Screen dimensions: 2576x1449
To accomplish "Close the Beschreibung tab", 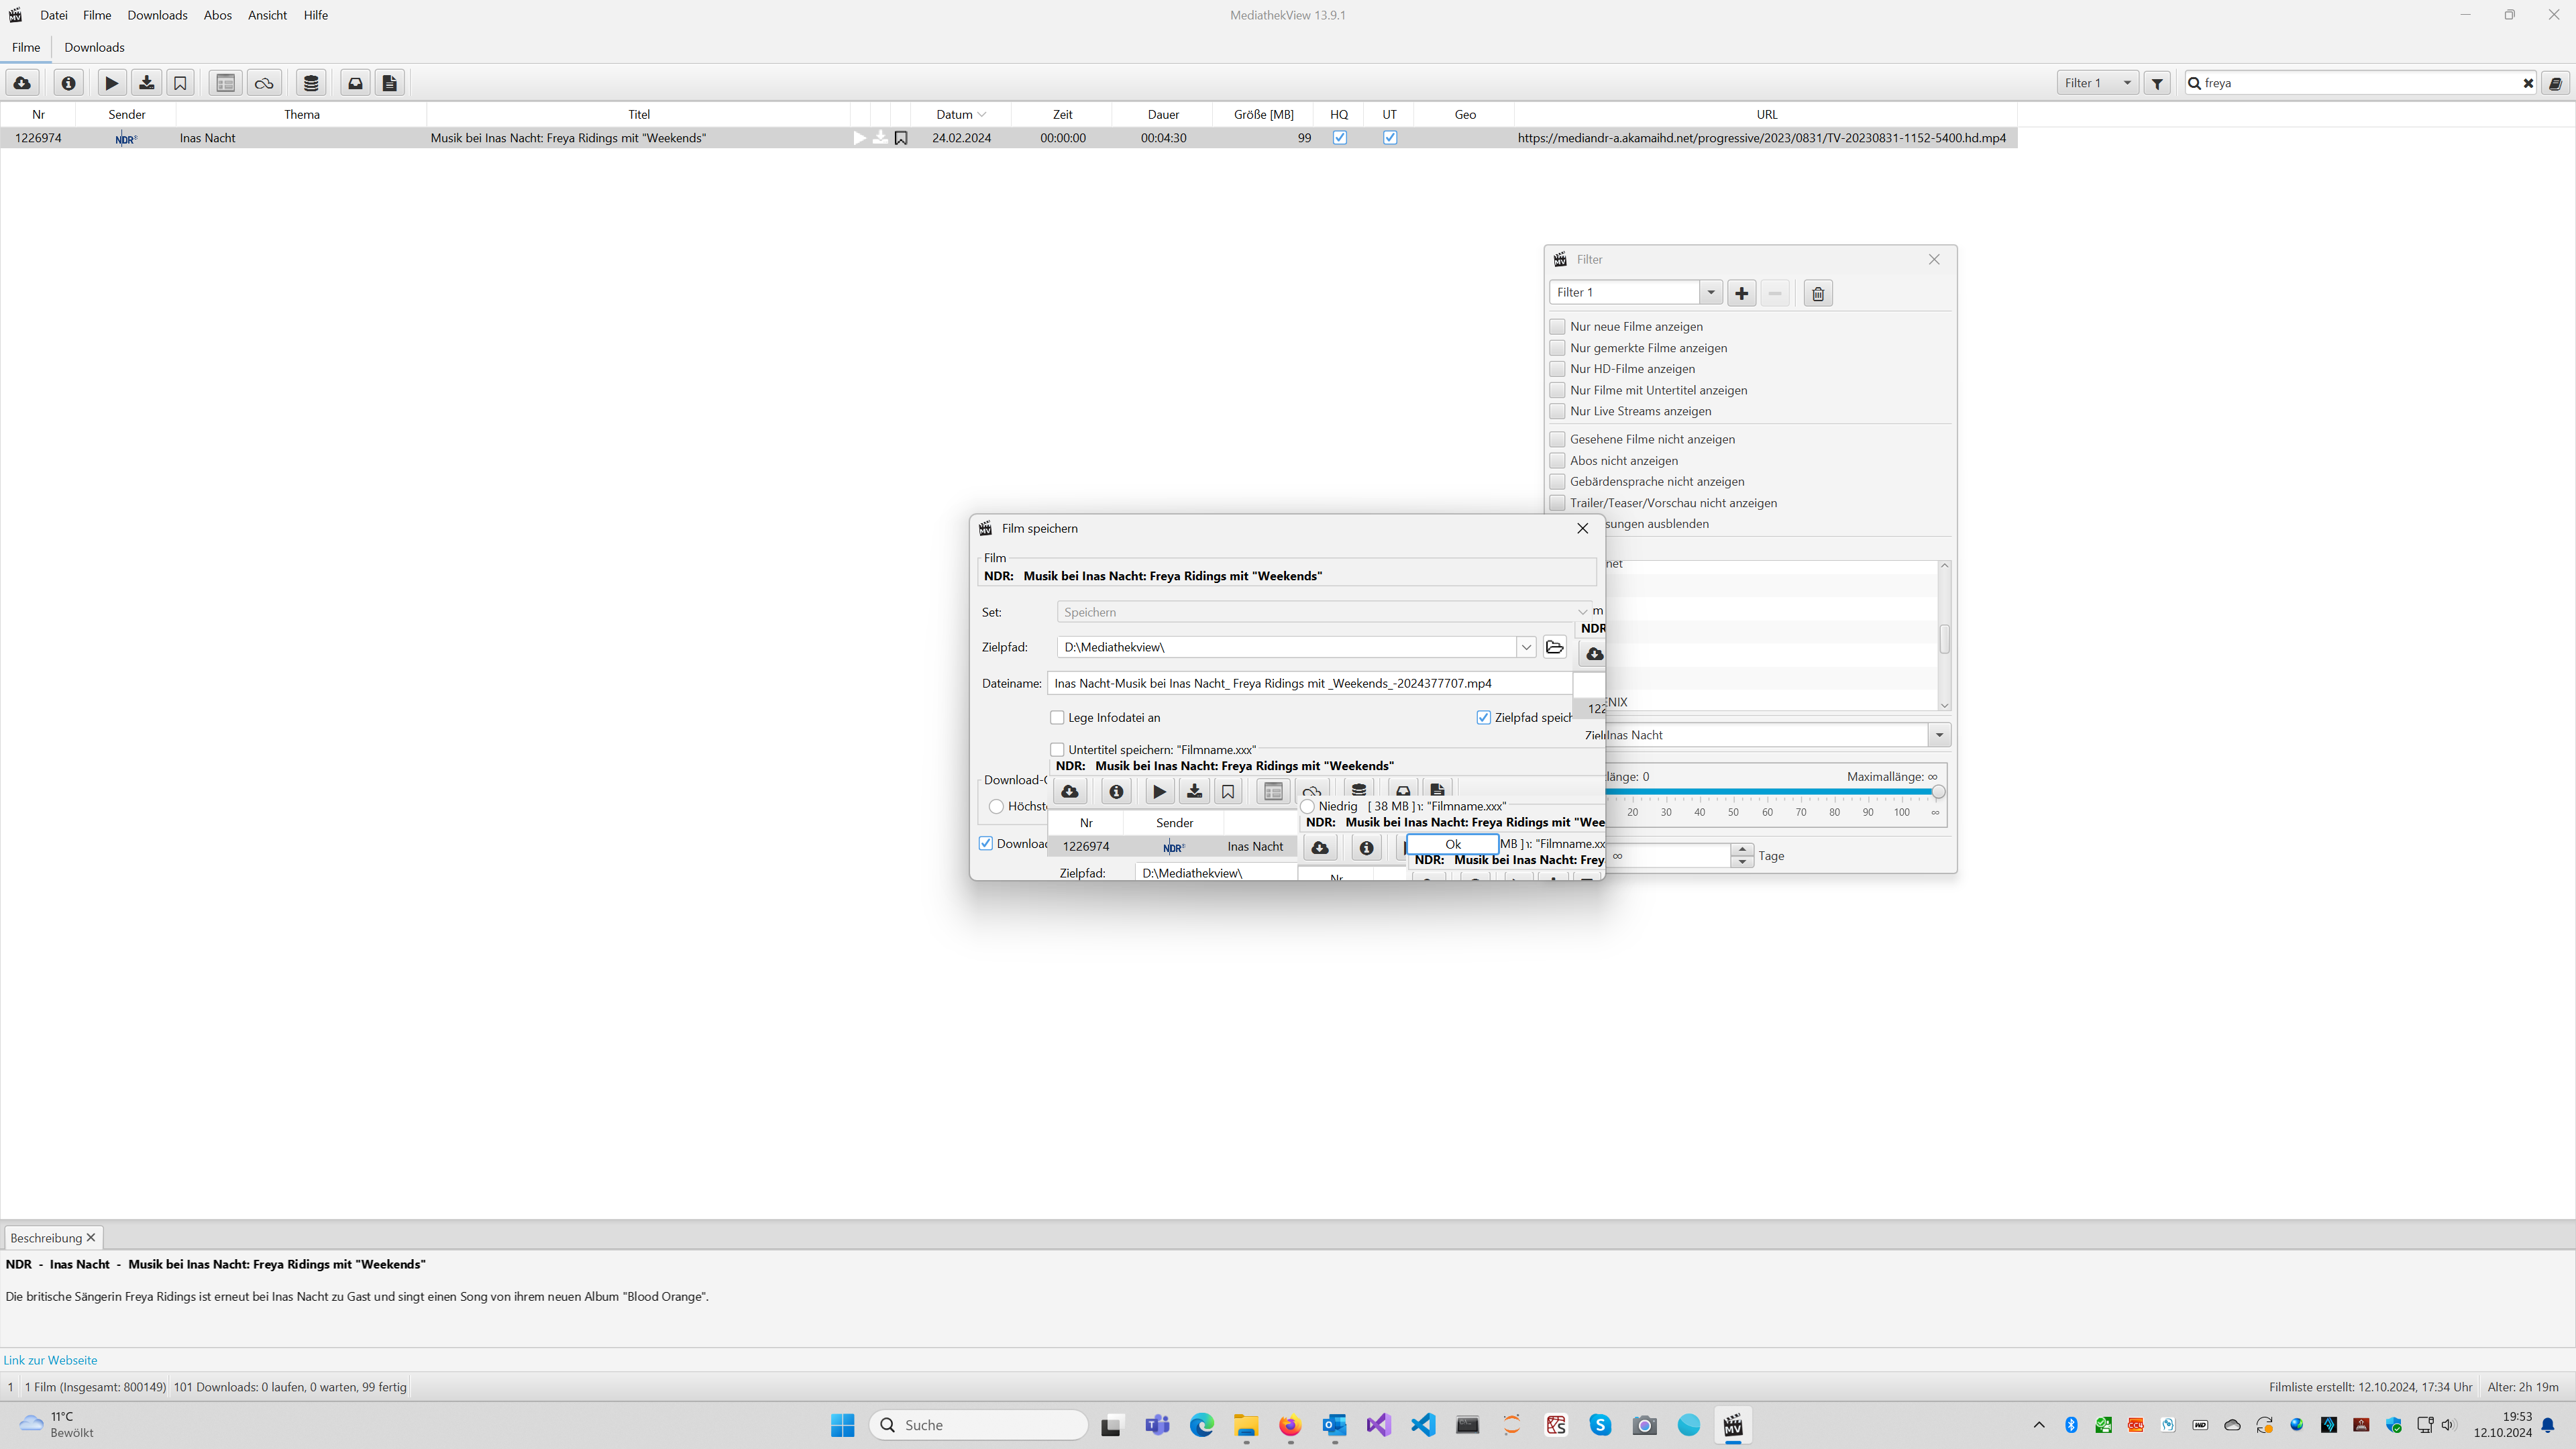I will point(91,1237).
